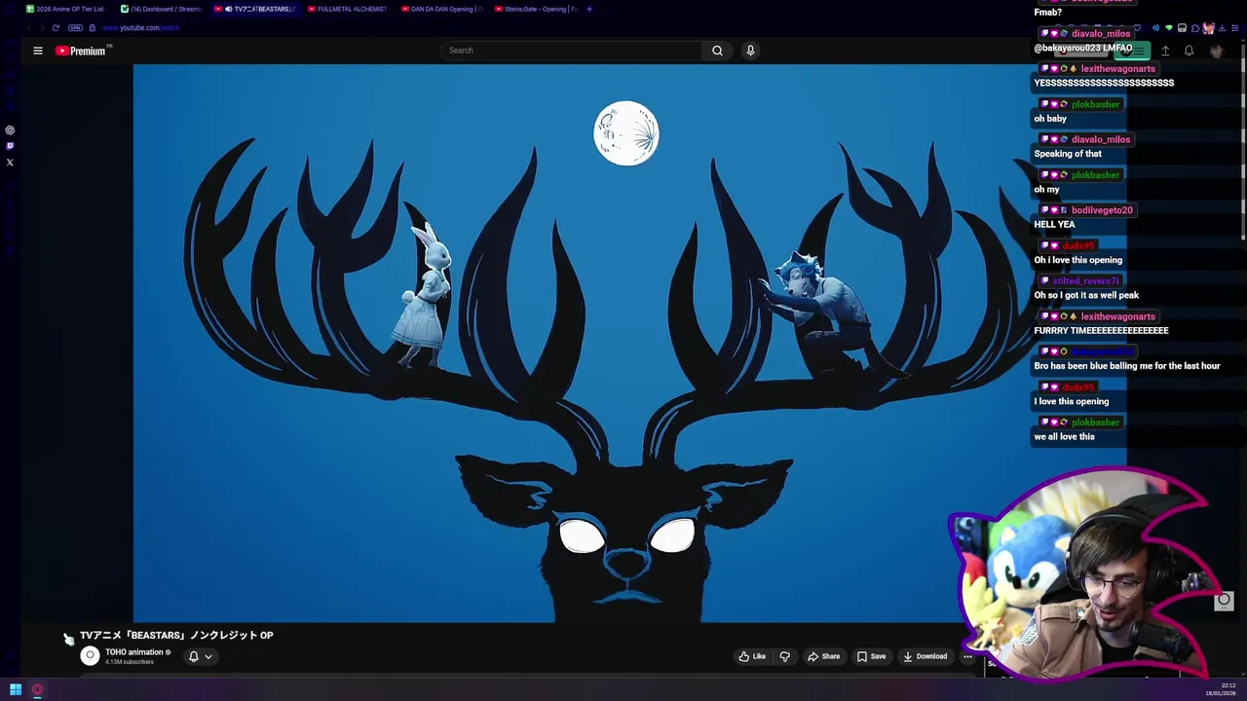Click chat message 'we all love this'

tap(1064, 437)
